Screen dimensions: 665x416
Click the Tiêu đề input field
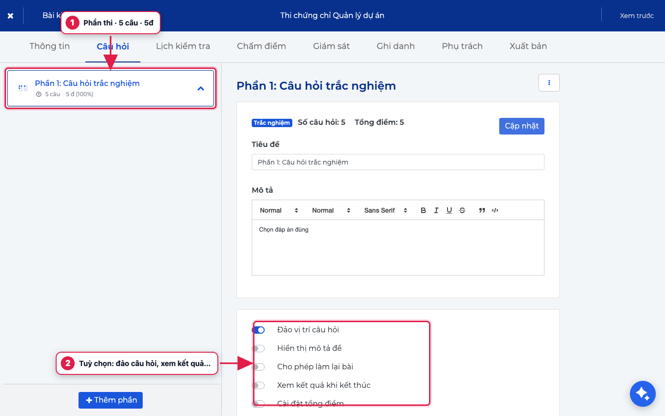pyautogui.click(x=398, y=162)
